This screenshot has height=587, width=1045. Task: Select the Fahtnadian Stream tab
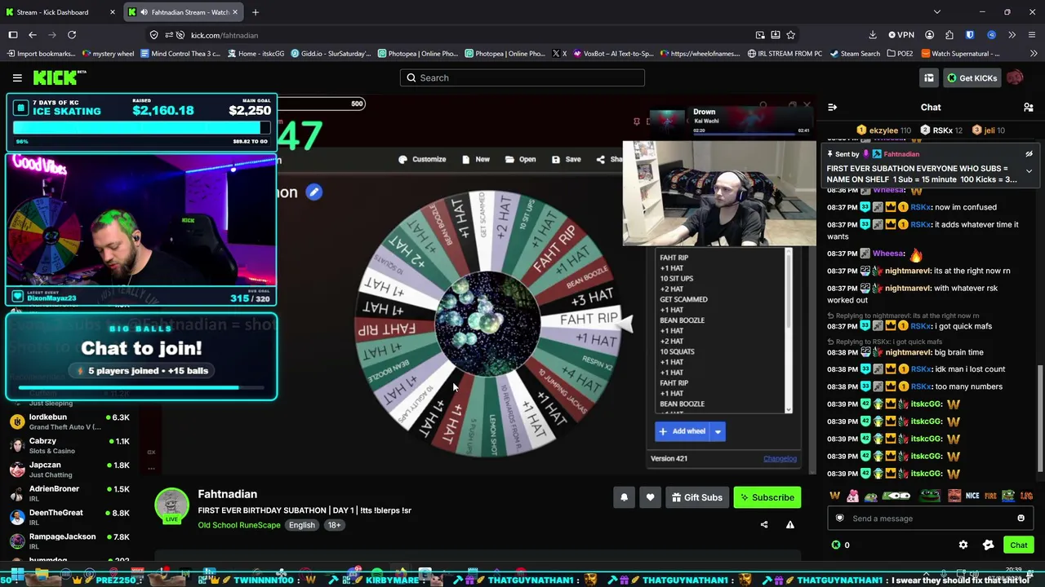[184, 12]
